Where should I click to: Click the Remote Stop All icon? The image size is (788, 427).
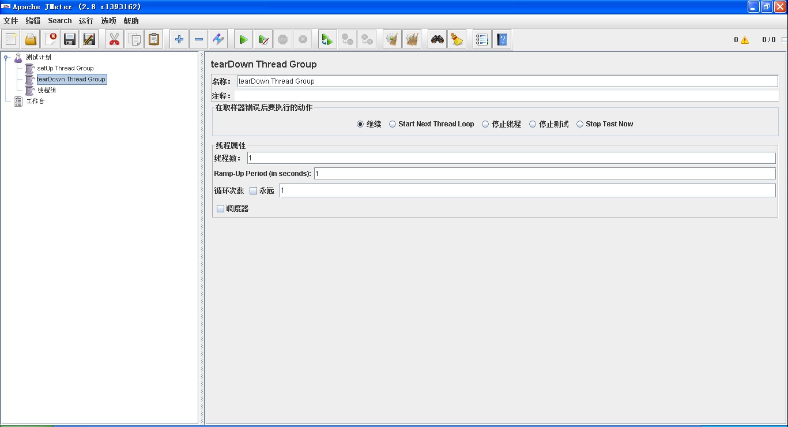click(347, 39)
